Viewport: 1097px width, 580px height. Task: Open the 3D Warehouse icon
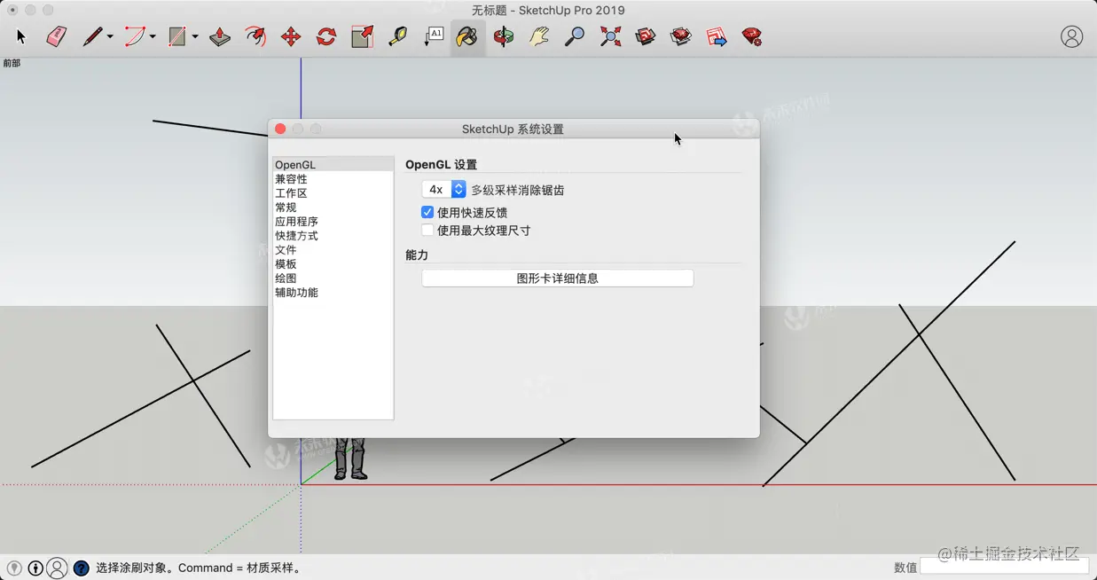pos(646,36)
